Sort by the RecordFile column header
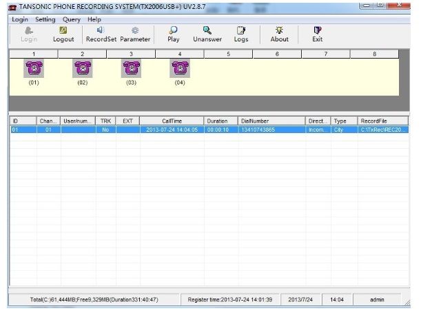The width and height of the screenshot is (421, 313). (383, 121)
